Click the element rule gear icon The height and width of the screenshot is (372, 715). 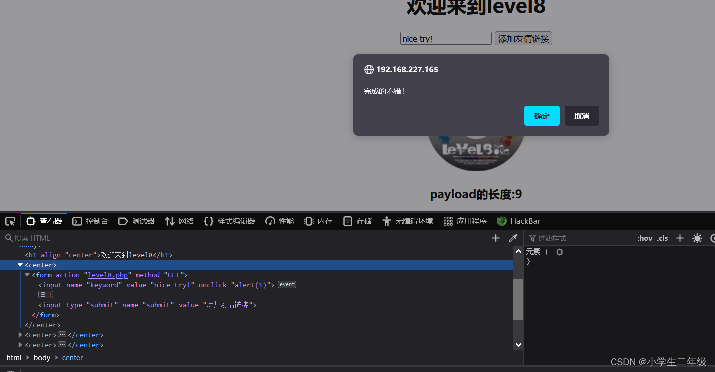click(x=560, y=252)
